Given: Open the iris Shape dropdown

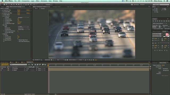Looking at the screenshot, I should [x=23, y=18].
